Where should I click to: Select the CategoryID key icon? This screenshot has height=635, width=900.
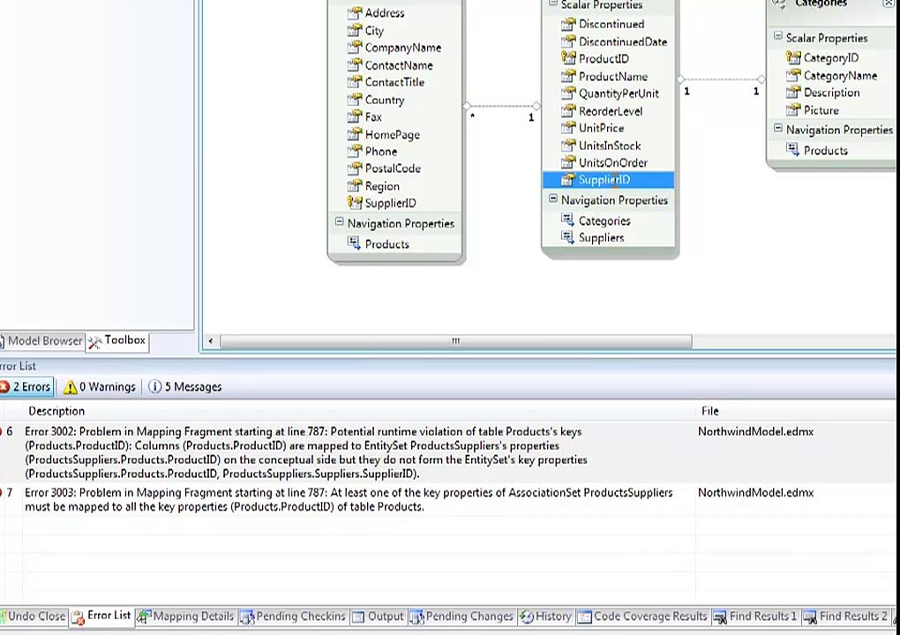click(793, 57)
